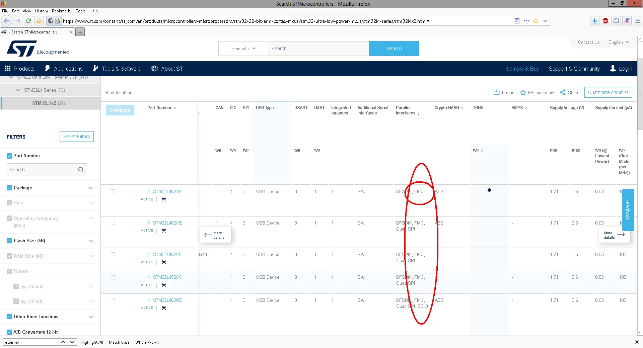
Task: Select the STM32L462CE row checkbox
Action: click(113, 223)
